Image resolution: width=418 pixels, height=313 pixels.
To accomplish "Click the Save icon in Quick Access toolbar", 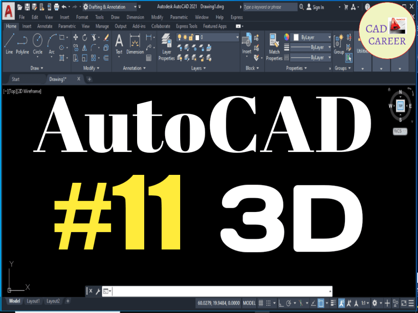I will click(27, 7).
